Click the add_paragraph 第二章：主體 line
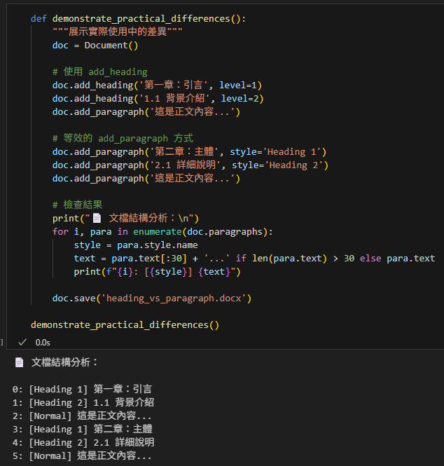 [190, 151]
